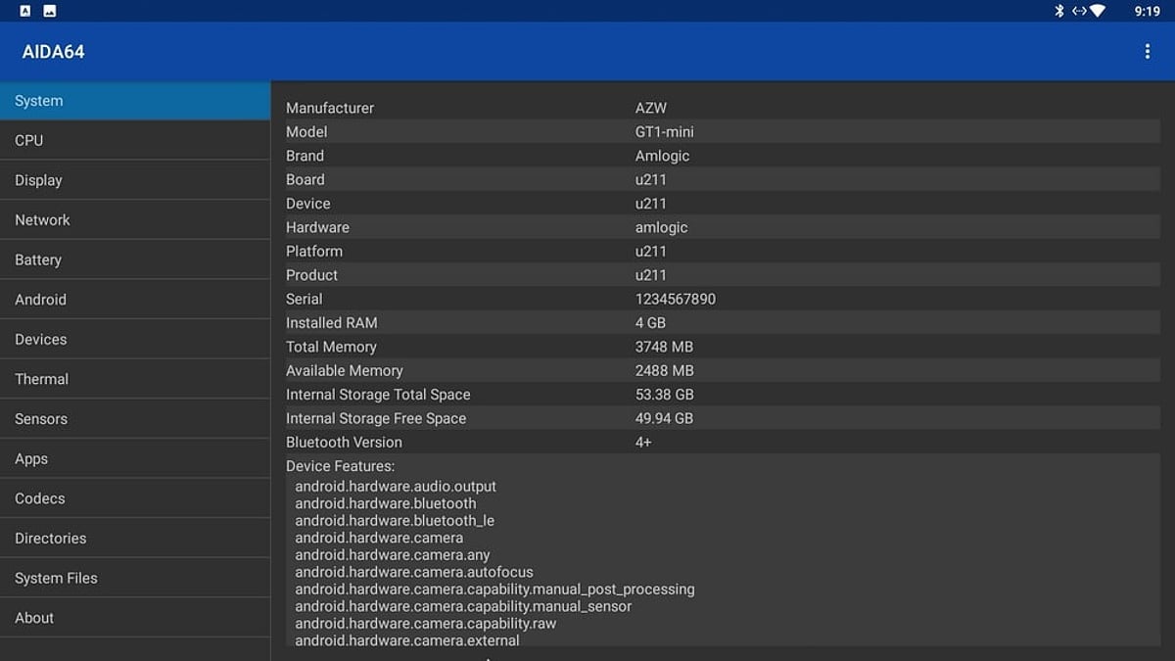Click the 53.38 GB value
Image resolution: width=1175 pixels, height=661 pixels.
coord(664,395)
